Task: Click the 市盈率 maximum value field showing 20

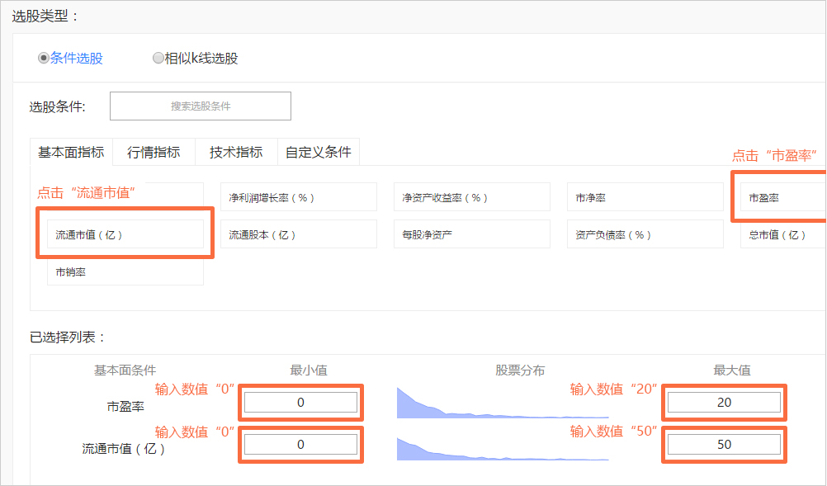Action: tap(724, 402)
